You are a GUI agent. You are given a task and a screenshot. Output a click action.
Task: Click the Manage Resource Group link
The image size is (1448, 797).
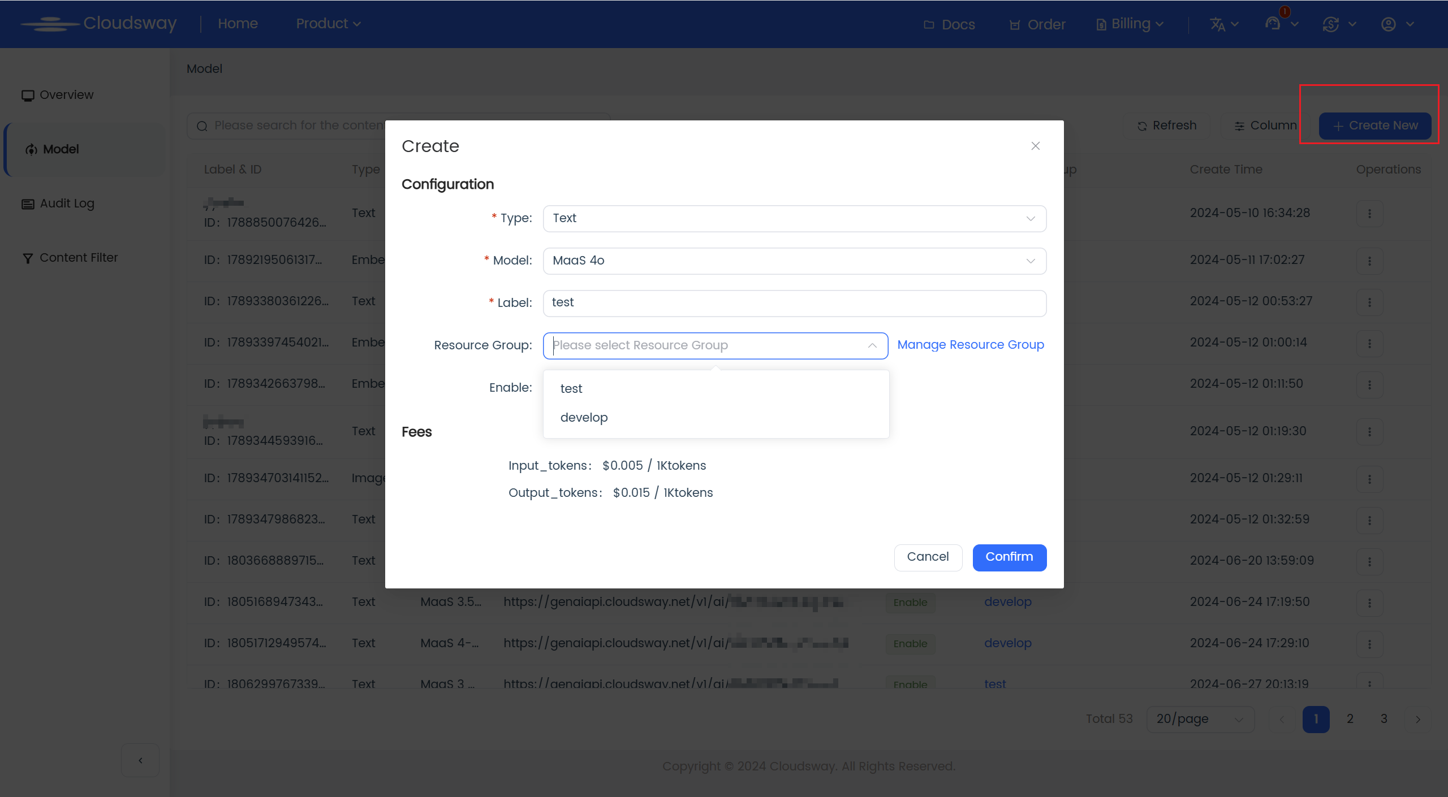(970, 345)
